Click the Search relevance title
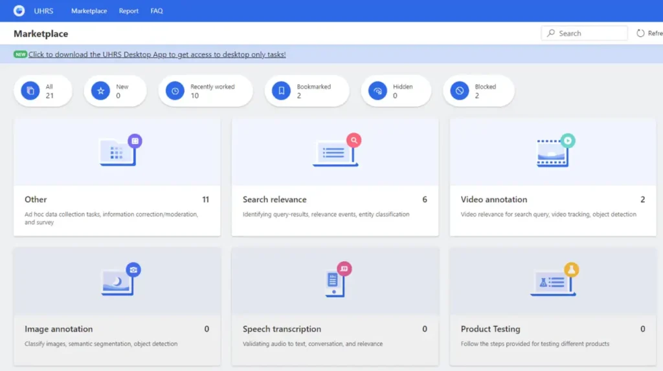The width and height of the screenshot is (663, 371). pos(275,199)
